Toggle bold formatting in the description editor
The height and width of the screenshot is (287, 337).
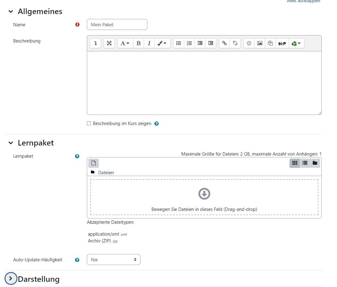point(139,43)
